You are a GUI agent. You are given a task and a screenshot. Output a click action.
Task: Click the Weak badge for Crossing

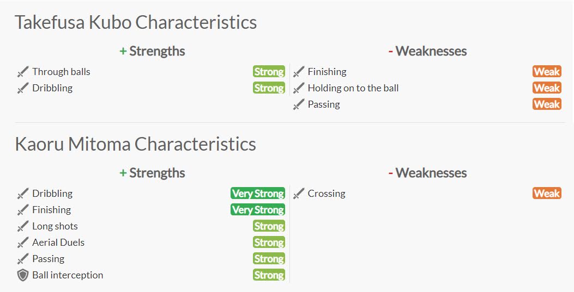pyautogui.click(x=547, y=194)
